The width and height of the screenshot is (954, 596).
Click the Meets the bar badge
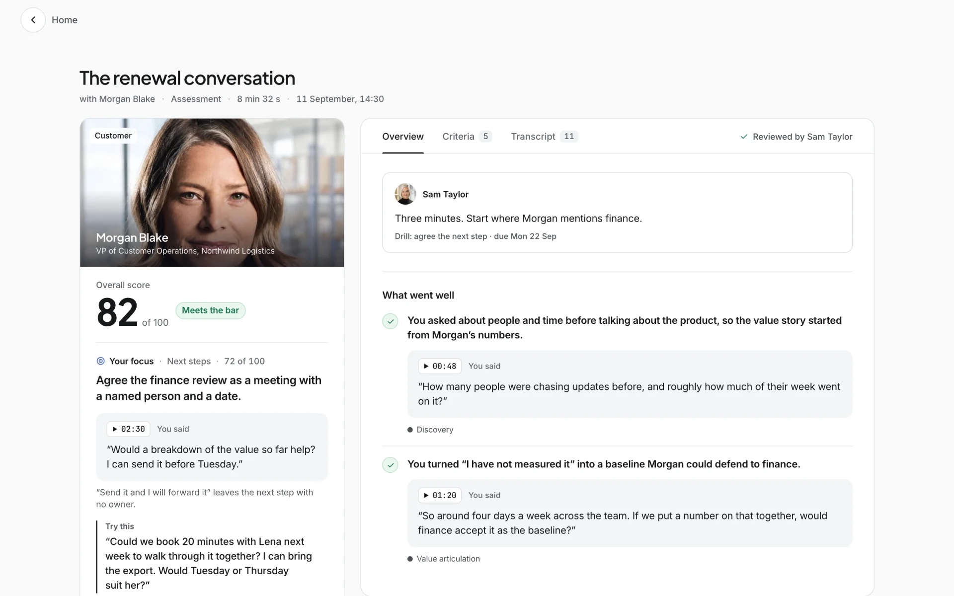pyautogui.click(x=211, y=310)
